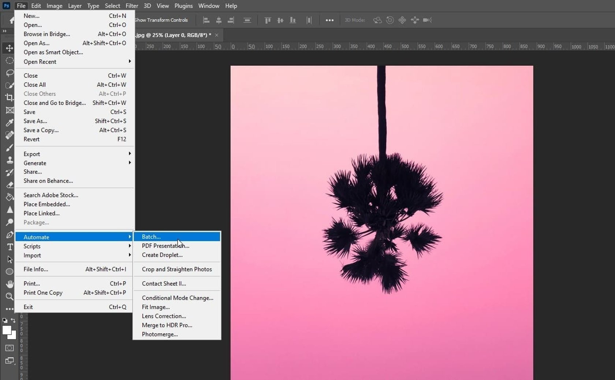
Task: Select the History Brush tool
Action: tap(9, 172)
